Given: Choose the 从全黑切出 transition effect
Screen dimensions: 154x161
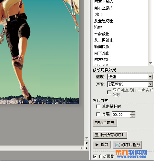Looking at the screenshot, I should (104, 21).
